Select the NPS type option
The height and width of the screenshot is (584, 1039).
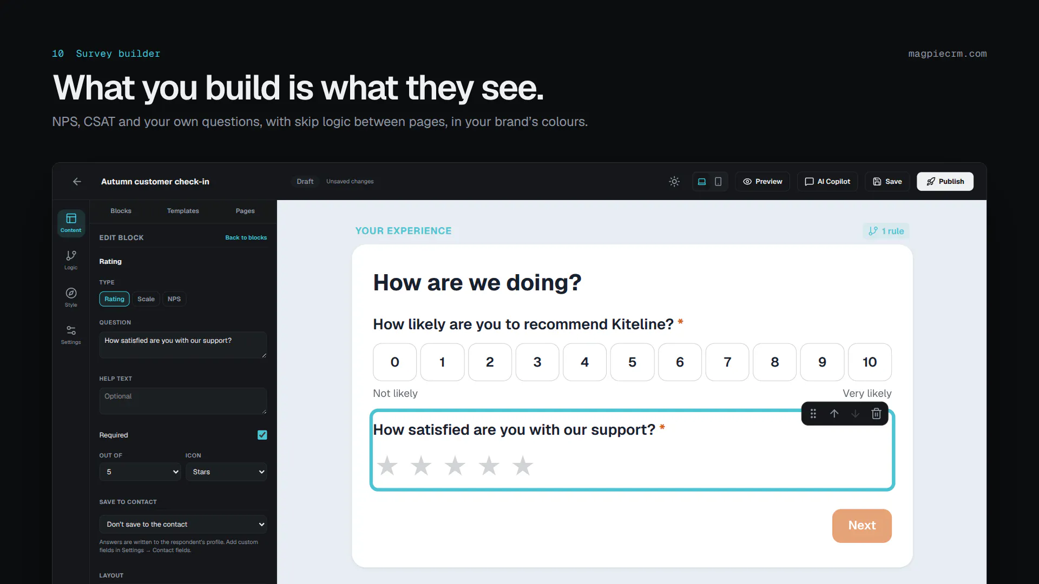pos(174,299)
